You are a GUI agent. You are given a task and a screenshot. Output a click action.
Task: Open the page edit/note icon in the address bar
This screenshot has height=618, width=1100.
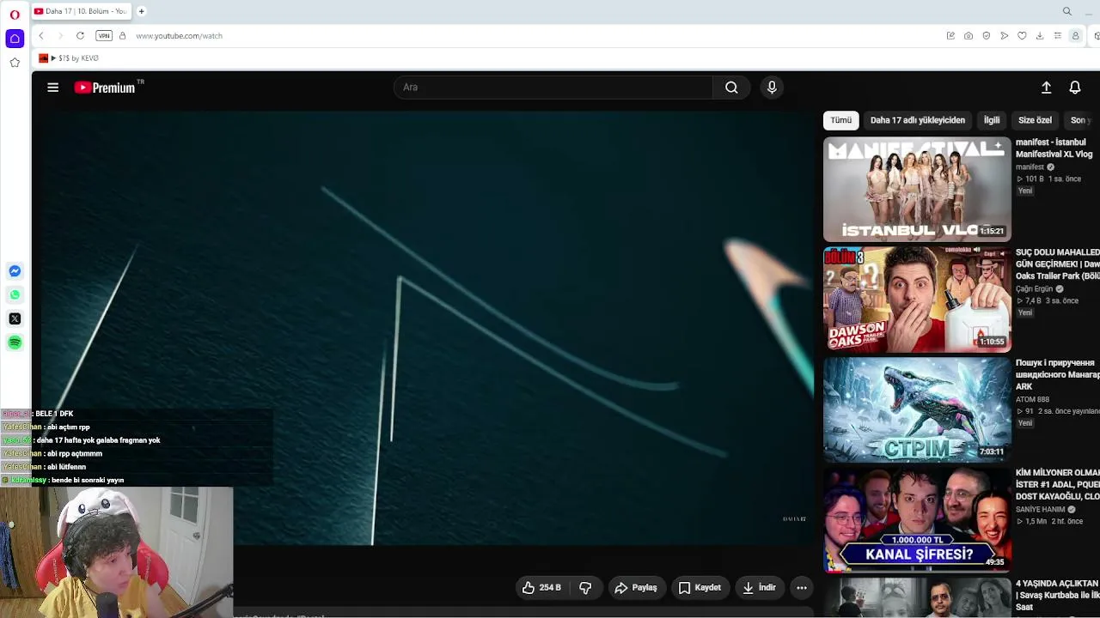click(950, 36)
